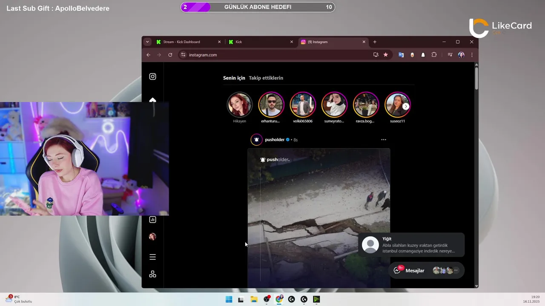Screen dimensions: 545x306
Task: View site information icon in address bar
Action: (183, 55)
